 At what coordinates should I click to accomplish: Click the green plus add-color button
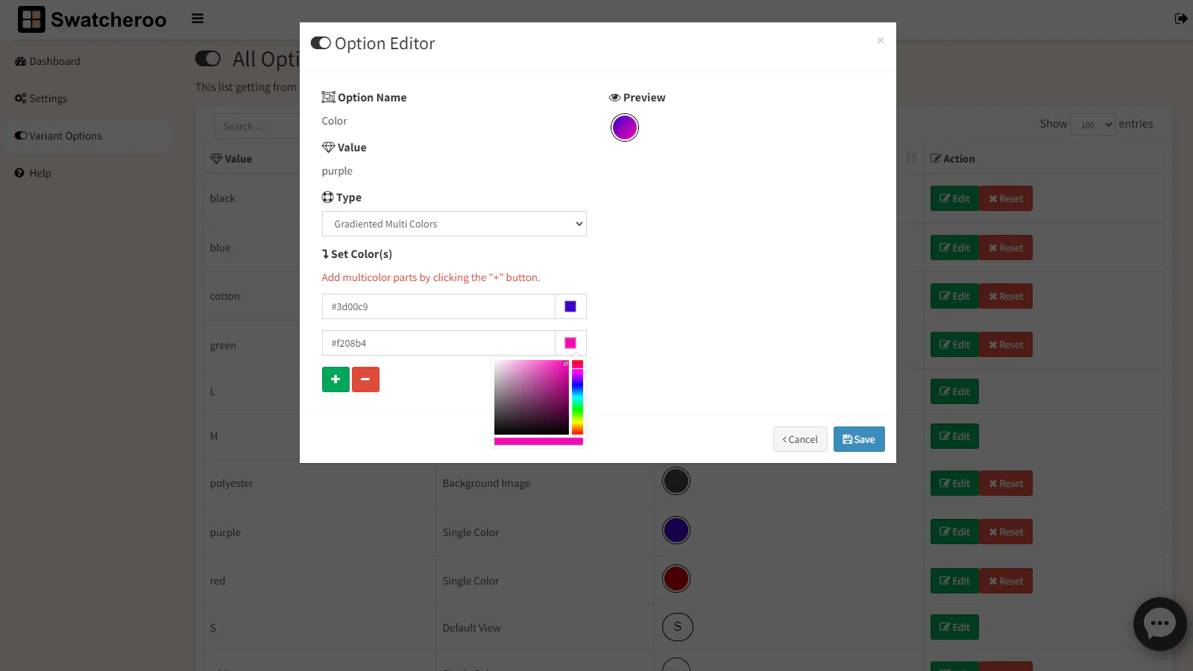click(336, 379)
